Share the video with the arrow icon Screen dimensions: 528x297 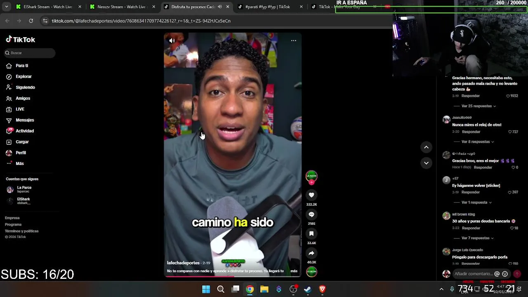(311, 253)
